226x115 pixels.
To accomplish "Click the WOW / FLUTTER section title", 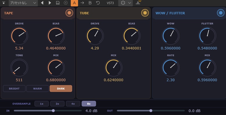I will (170, 13).
